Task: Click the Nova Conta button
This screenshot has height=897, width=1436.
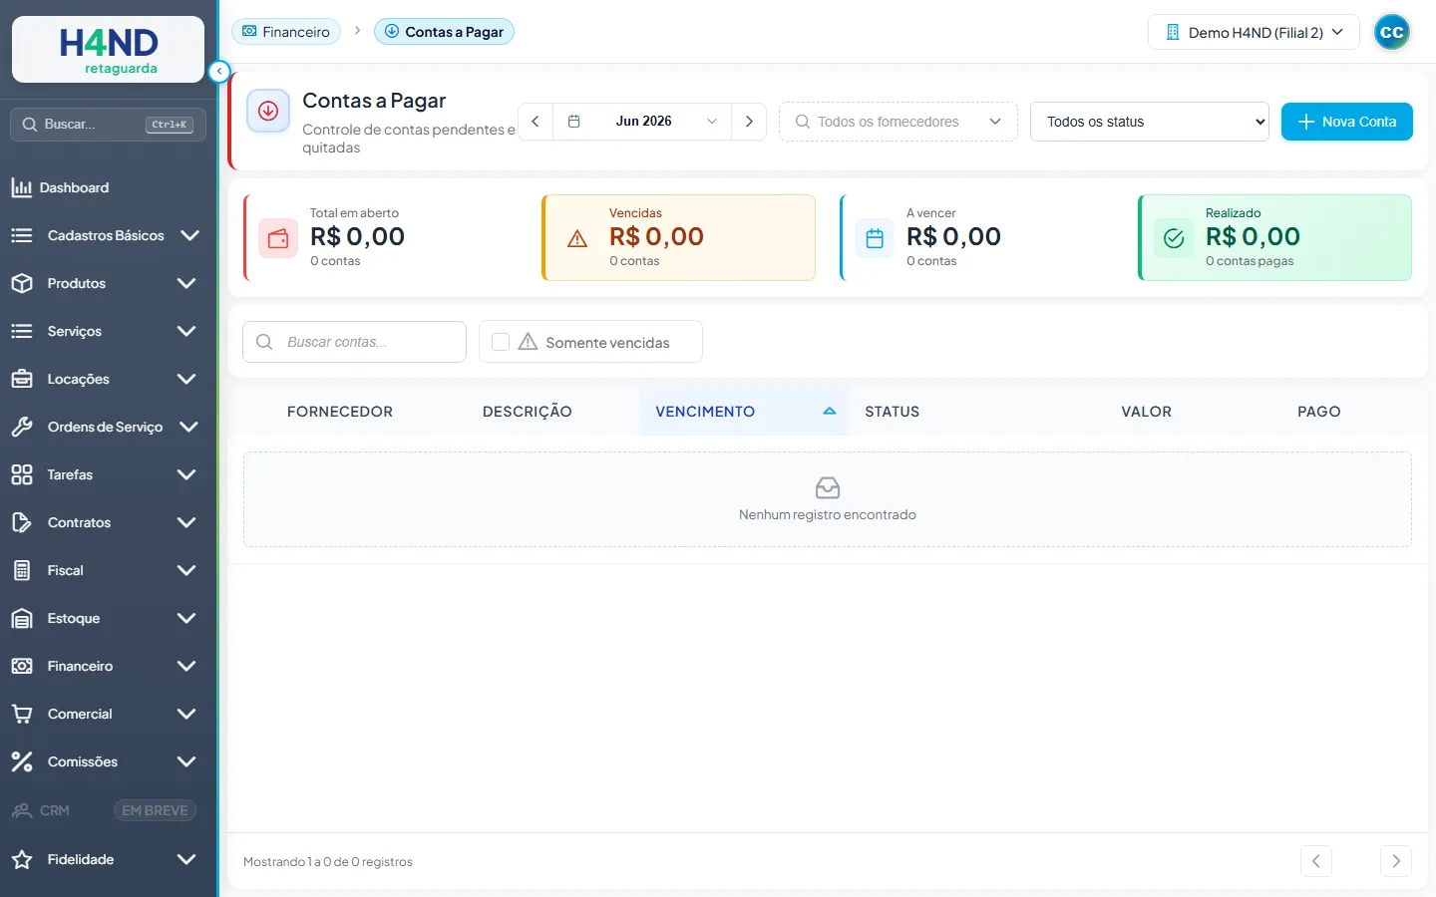Action: click(x=1346, y=122)
